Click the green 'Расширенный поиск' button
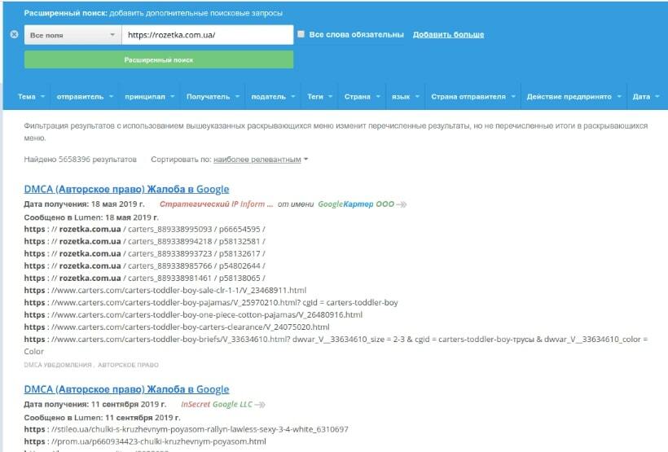Image resolution: width=668 pixels, height=452 pixels. [x=159, y=60]
